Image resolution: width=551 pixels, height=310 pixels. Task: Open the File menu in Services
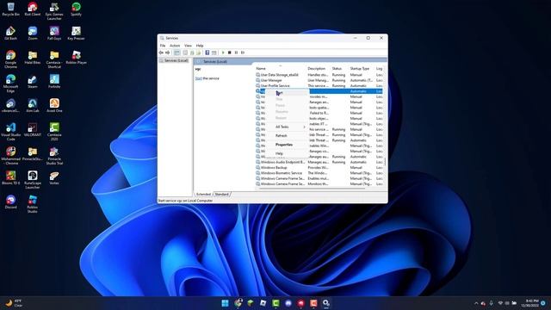pos(163,46)
